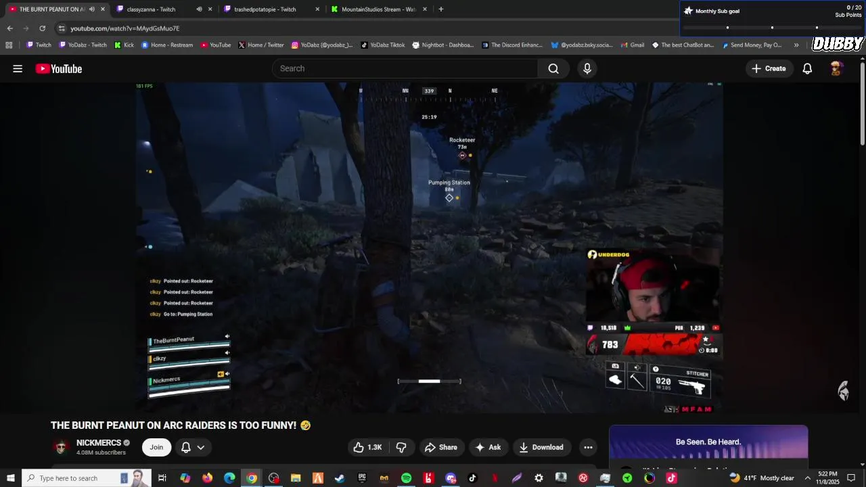Share the video
The height and width of the screenshot is (487, 866).
(x=441, y=447)
